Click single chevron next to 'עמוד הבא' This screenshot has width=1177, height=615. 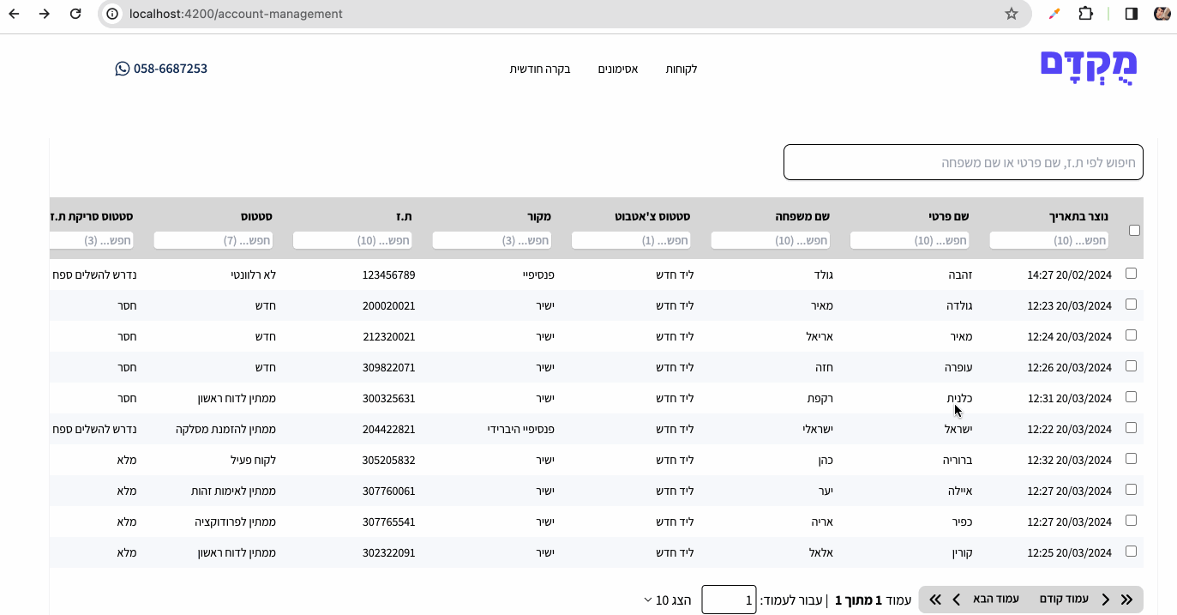[x=956, y=600]
